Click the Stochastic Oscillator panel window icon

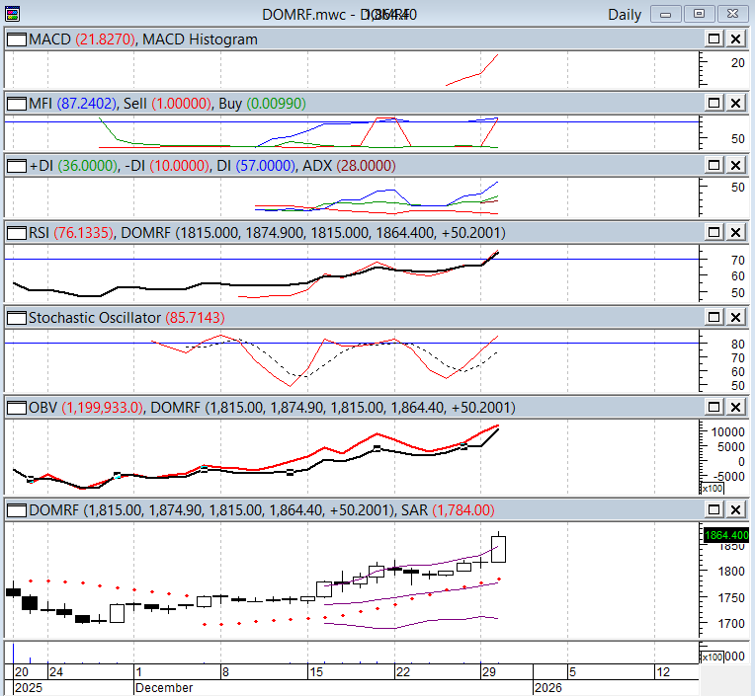point(18,318)
